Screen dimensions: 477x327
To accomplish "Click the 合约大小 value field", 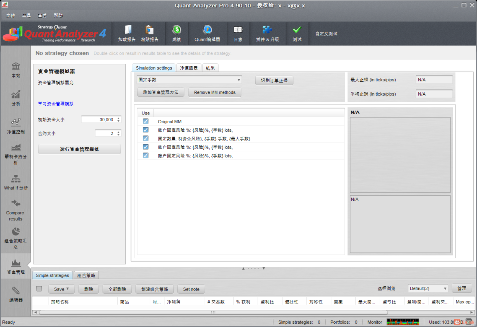I will [x=105, y=133].
